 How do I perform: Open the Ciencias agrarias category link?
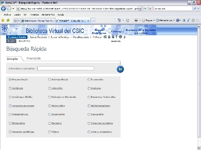click(23, 106)
